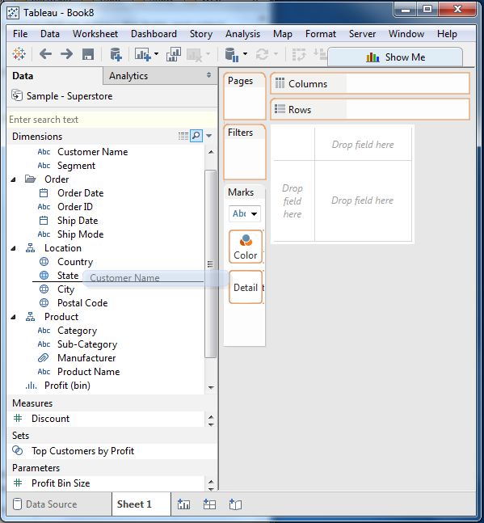
Task: Click new story icon at bottom
Action: 235,504
